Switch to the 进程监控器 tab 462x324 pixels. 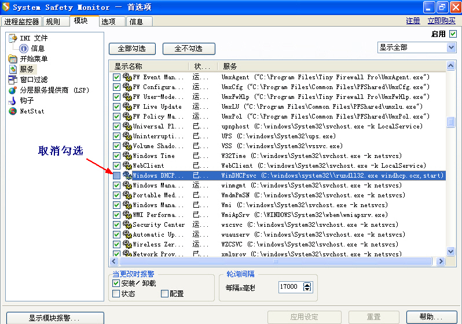(x=21, y=21)
